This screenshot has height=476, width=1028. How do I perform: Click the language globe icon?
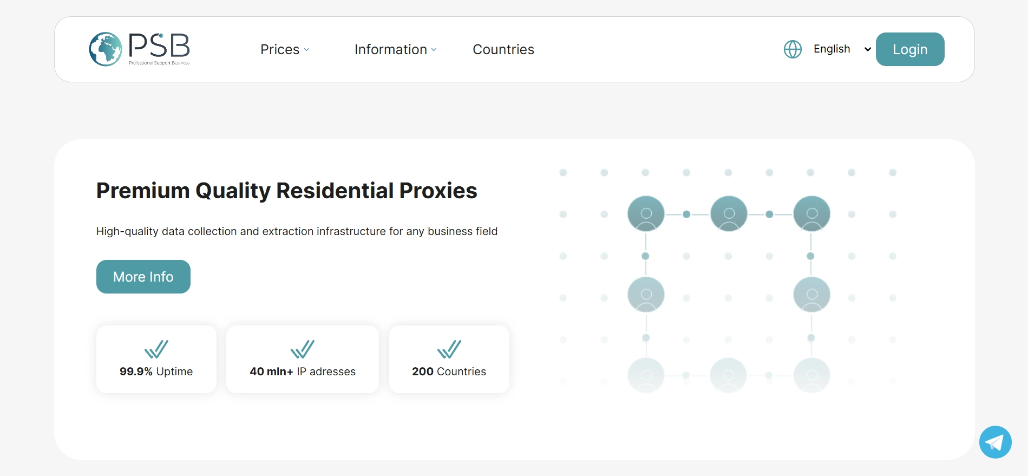[793, 49]
